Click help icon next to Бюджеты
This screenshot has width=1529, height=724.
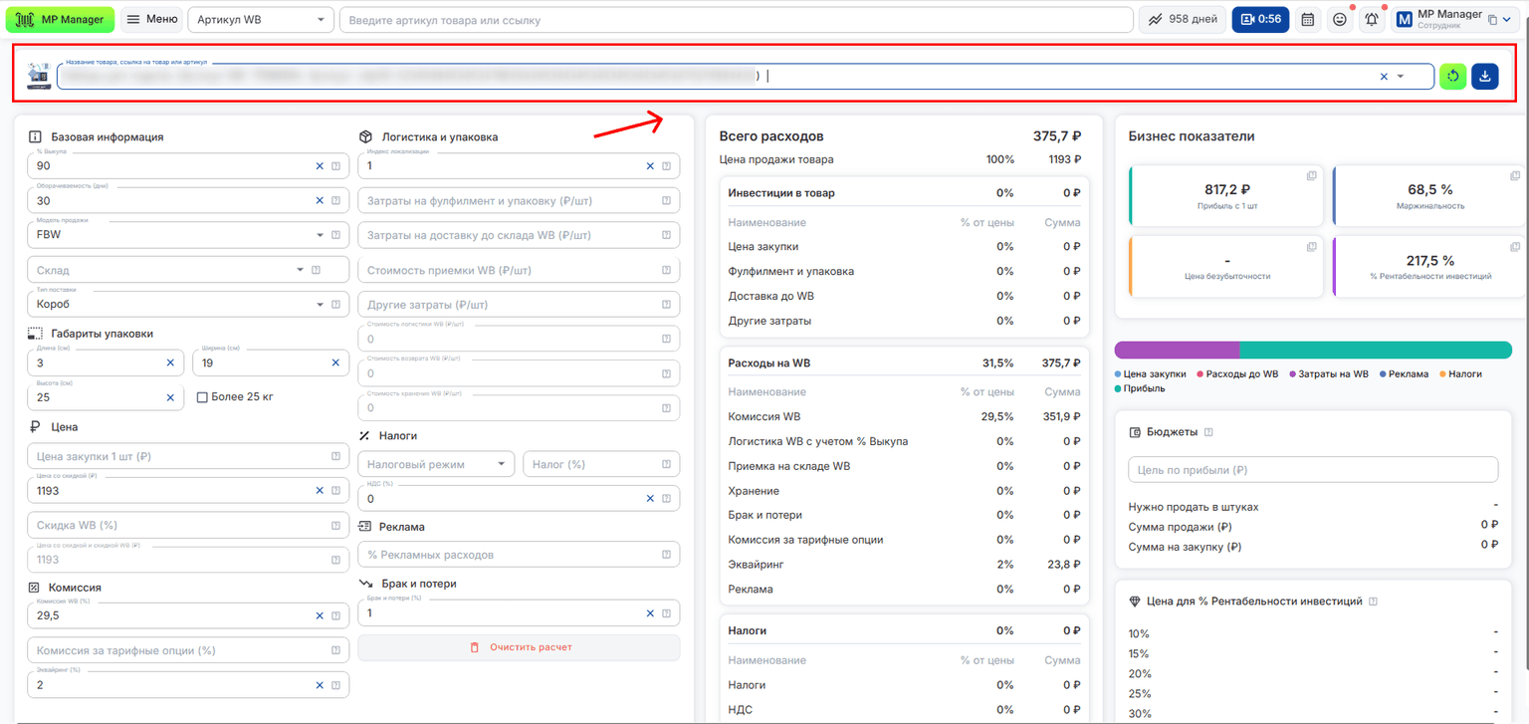pos(1208,432)
